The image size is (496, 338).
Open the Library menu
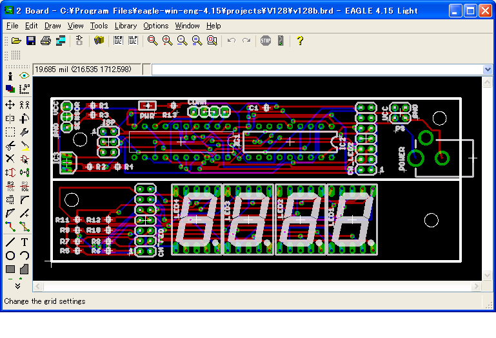point(125,26)
